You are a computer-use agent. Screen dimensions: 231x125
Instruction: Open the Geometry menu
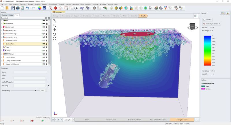point(23,4)
